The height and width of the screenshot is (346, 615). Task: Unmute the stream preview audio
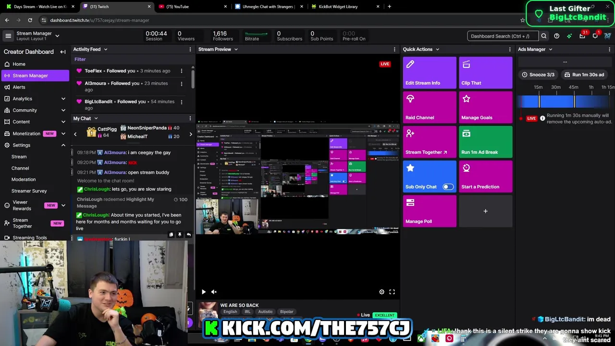(214, 292)
